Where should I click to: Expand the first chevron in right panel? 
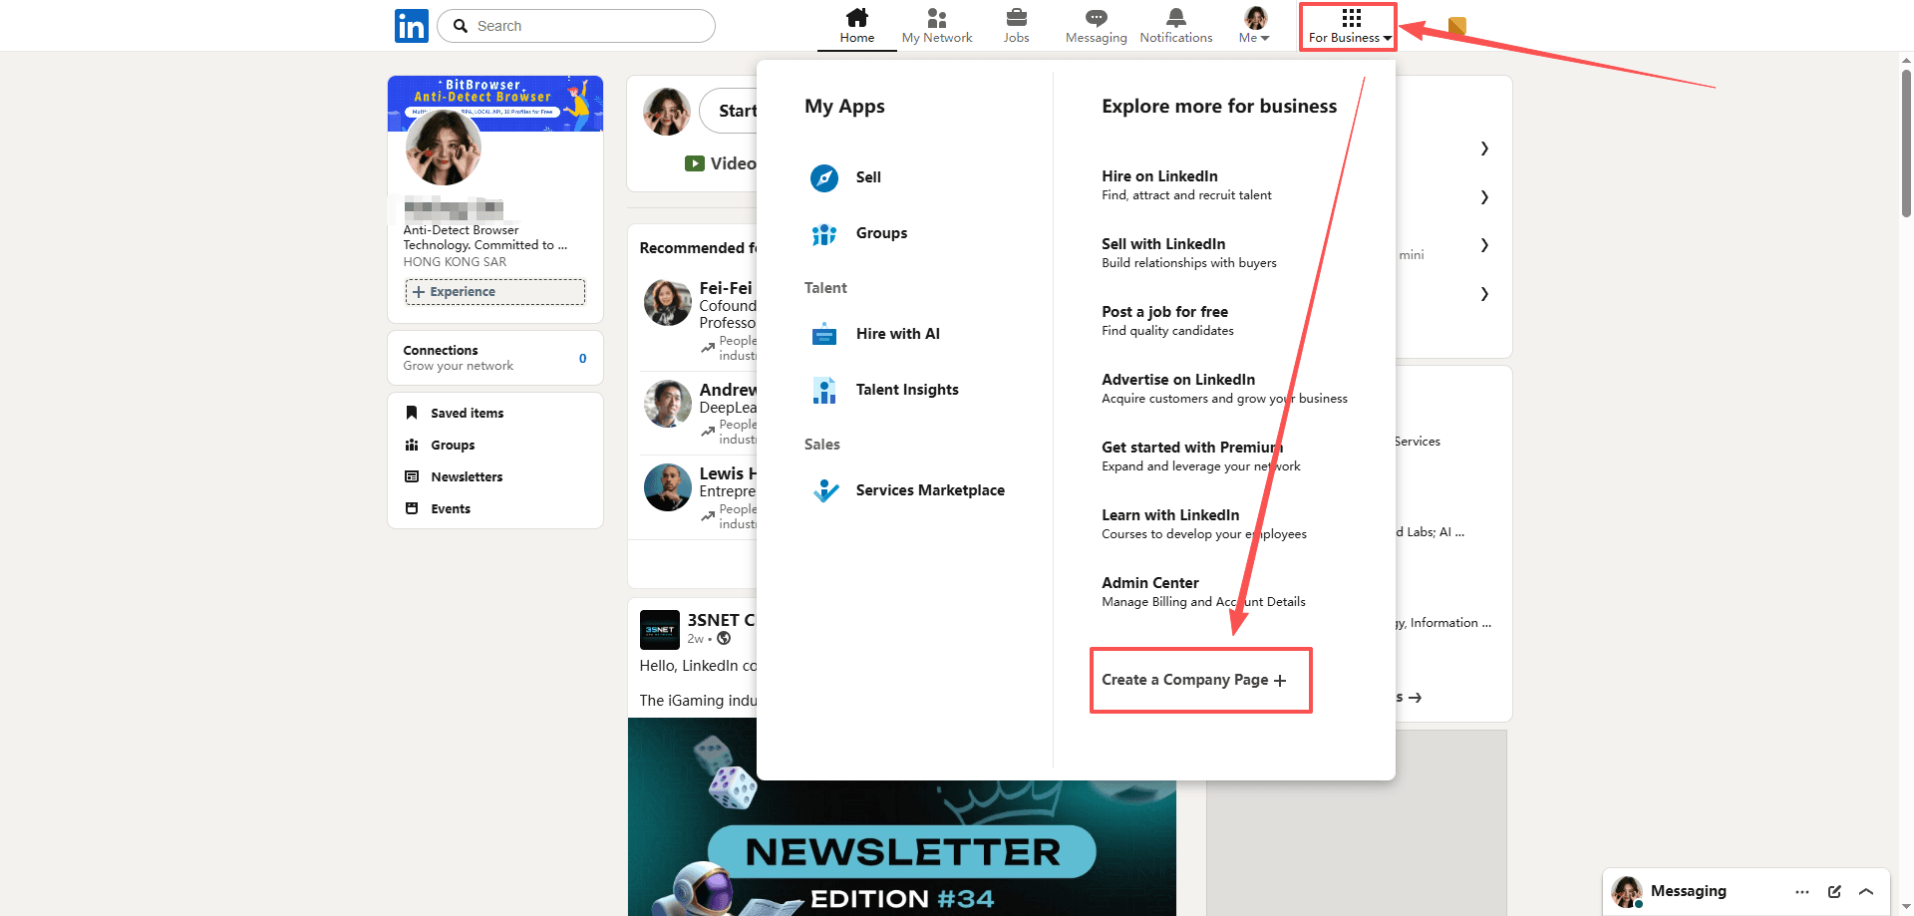pyautogui.click(x=1484, y=149)
